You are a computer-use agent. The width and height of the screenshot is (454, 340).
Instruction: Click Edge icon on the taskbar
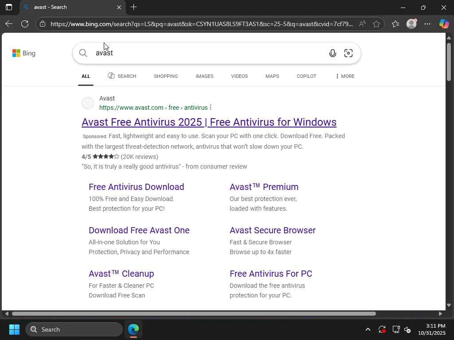click(133, 329)
